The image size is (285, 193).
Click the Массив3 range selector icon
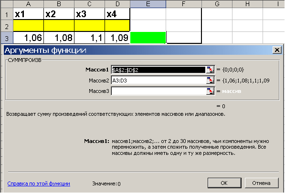[x=210, y=91]
